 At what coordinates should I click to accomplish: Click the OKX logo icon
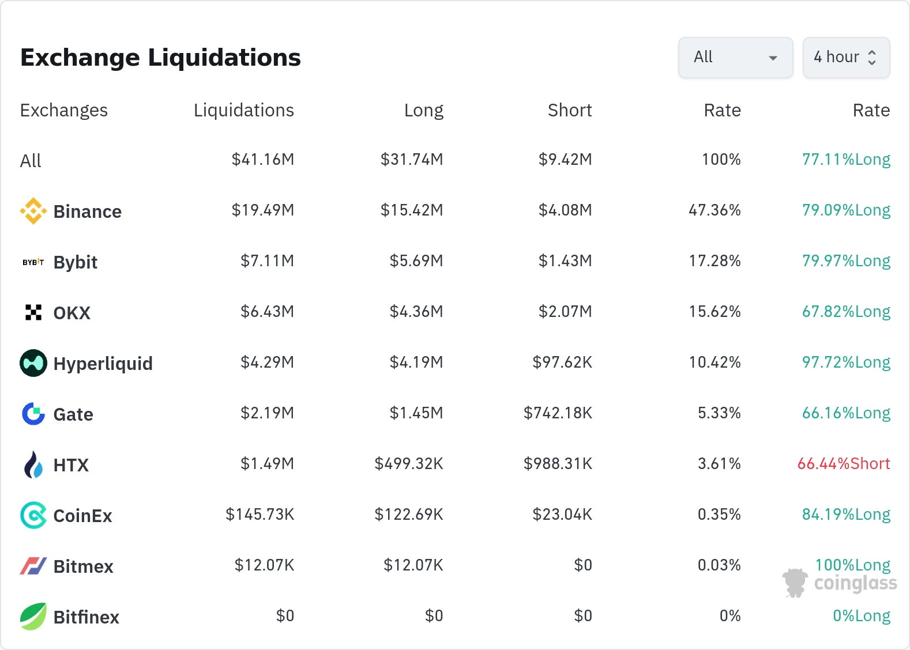point(33,312)
